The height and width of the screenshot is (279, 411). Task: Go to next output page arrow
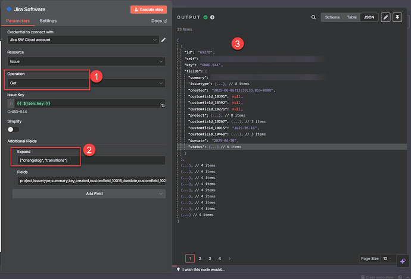click(x=229, y=259)
